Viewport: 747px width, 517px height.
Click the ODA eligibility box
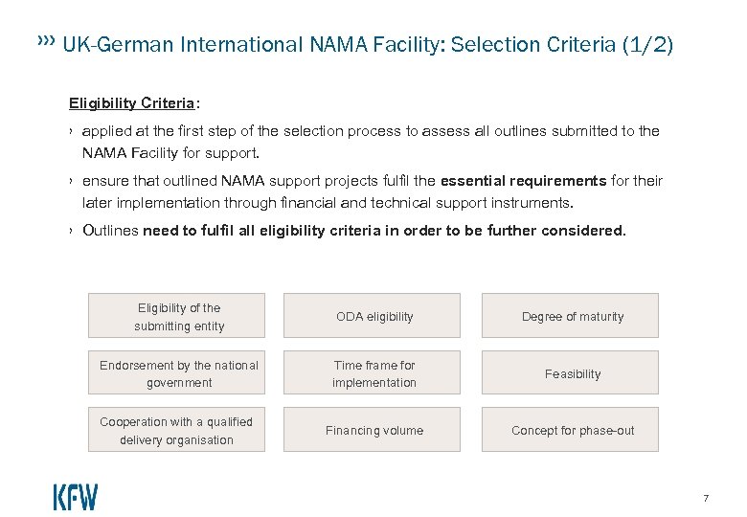(x=374, y=317)
